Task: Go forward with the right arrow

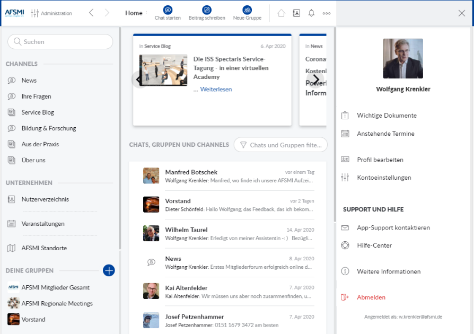Action: (x=107, y=13)
